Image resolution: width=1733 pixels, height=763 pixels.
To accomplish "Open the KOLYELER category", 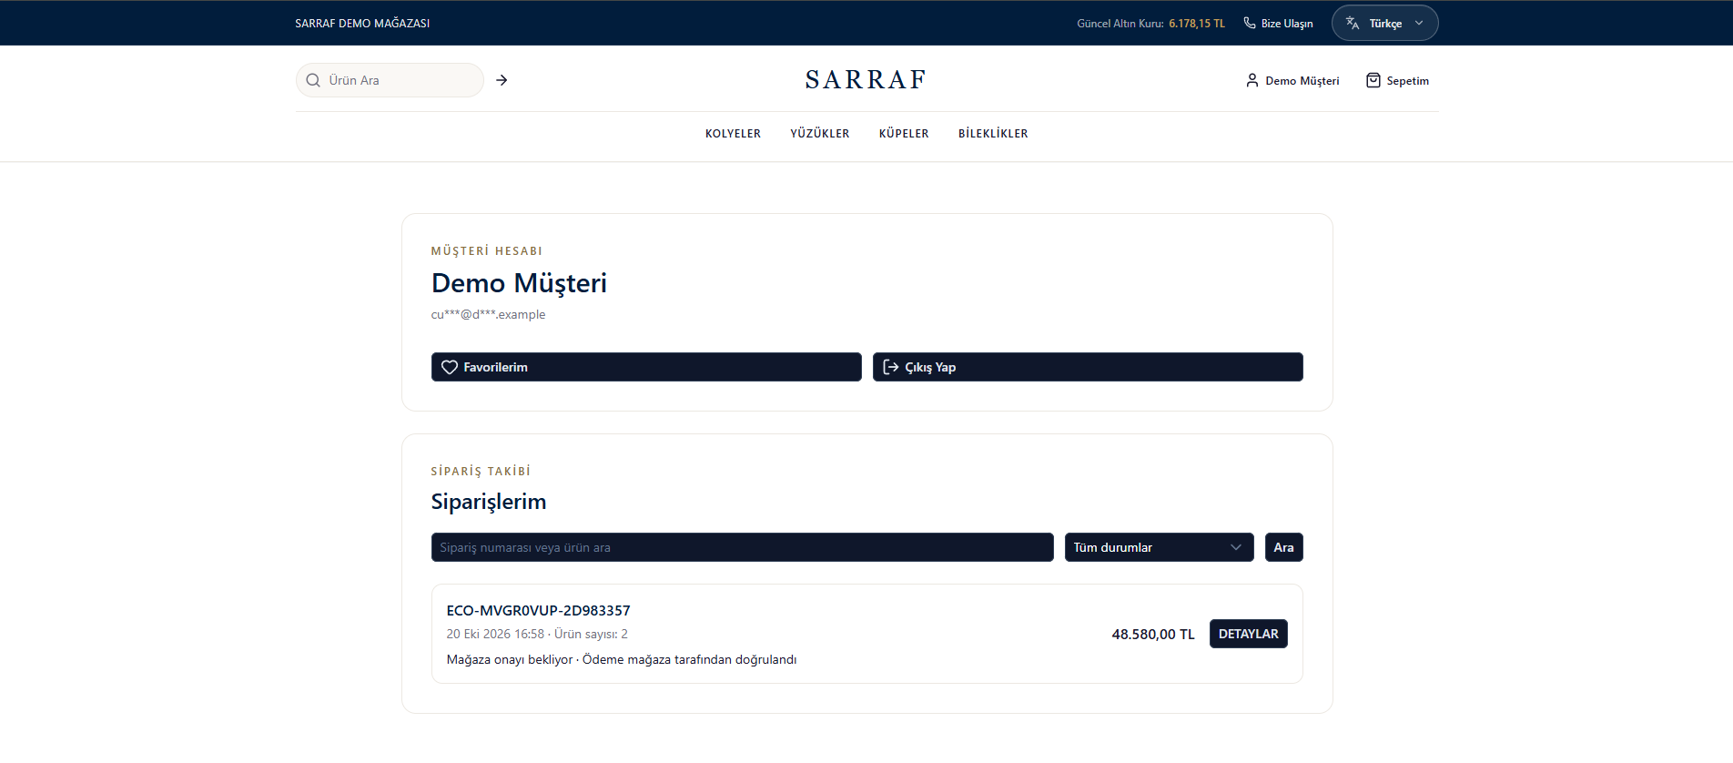I will (733, 134).
